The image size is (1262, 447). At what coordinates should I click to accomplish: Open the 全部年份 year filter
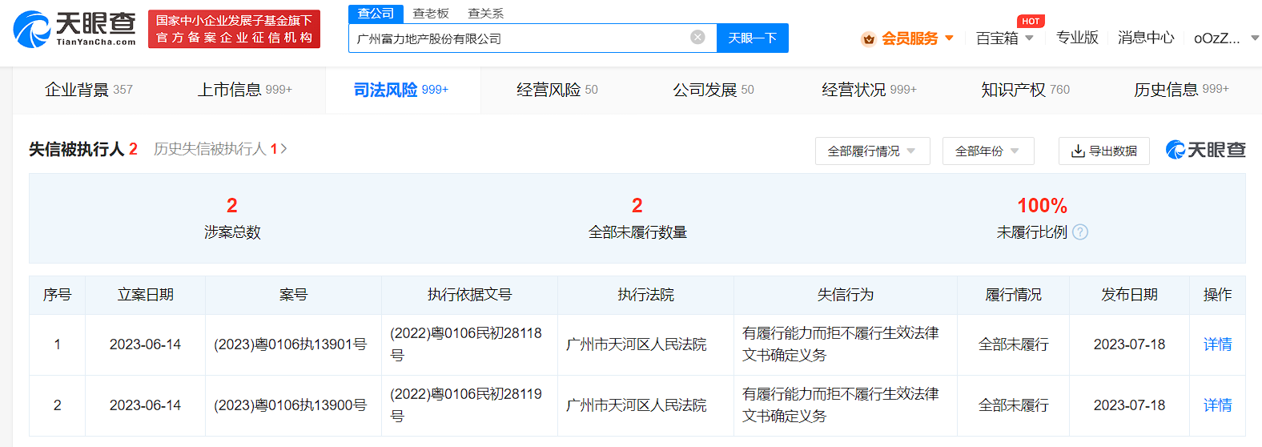(x=988, y=151)
